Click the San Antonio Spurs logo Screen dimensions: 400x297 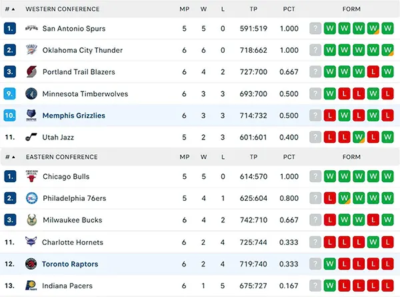[x=31, y=29]
